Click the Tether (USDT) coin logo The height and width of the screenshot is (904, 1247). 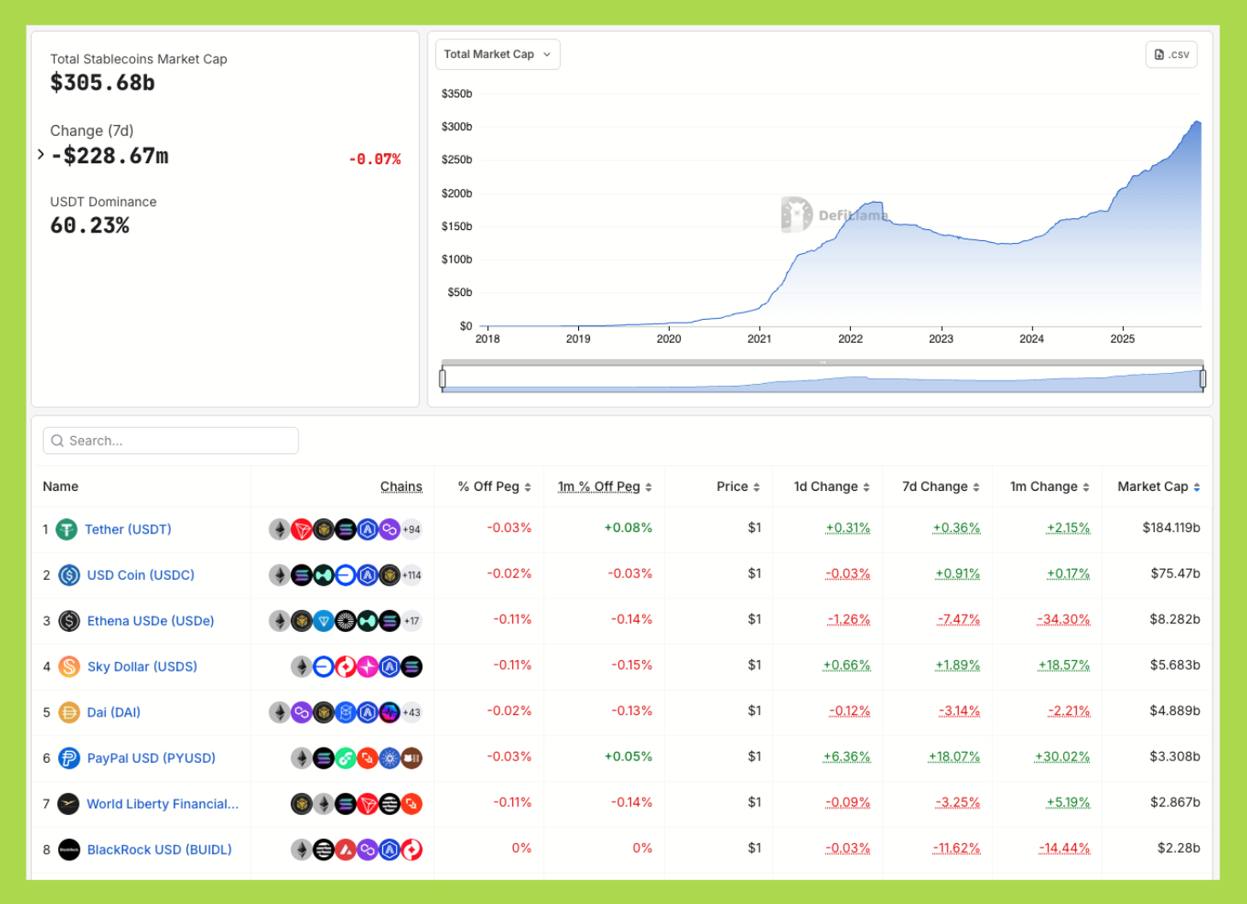(68, 529)
